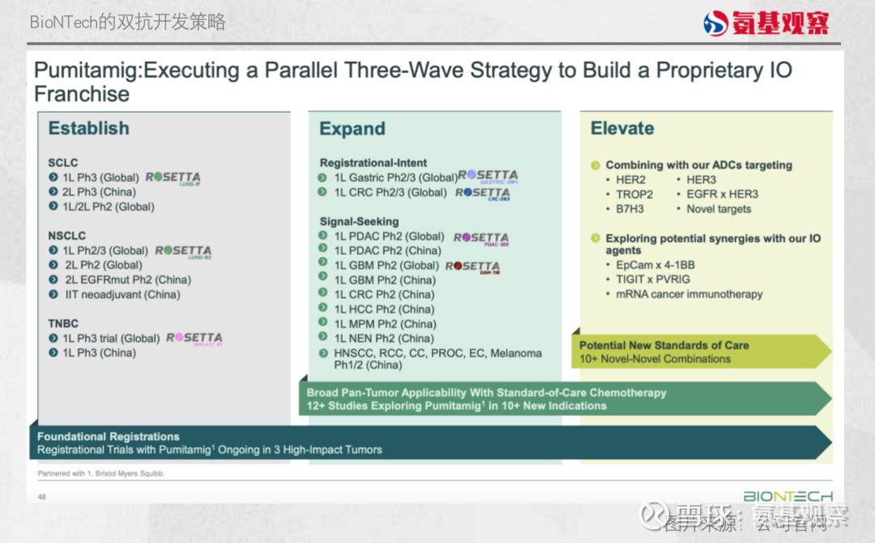This screenshot has height=543, width=875.
Task: Click the yellow bullet beside Exploring potential synergies
Action: (595, 238)
